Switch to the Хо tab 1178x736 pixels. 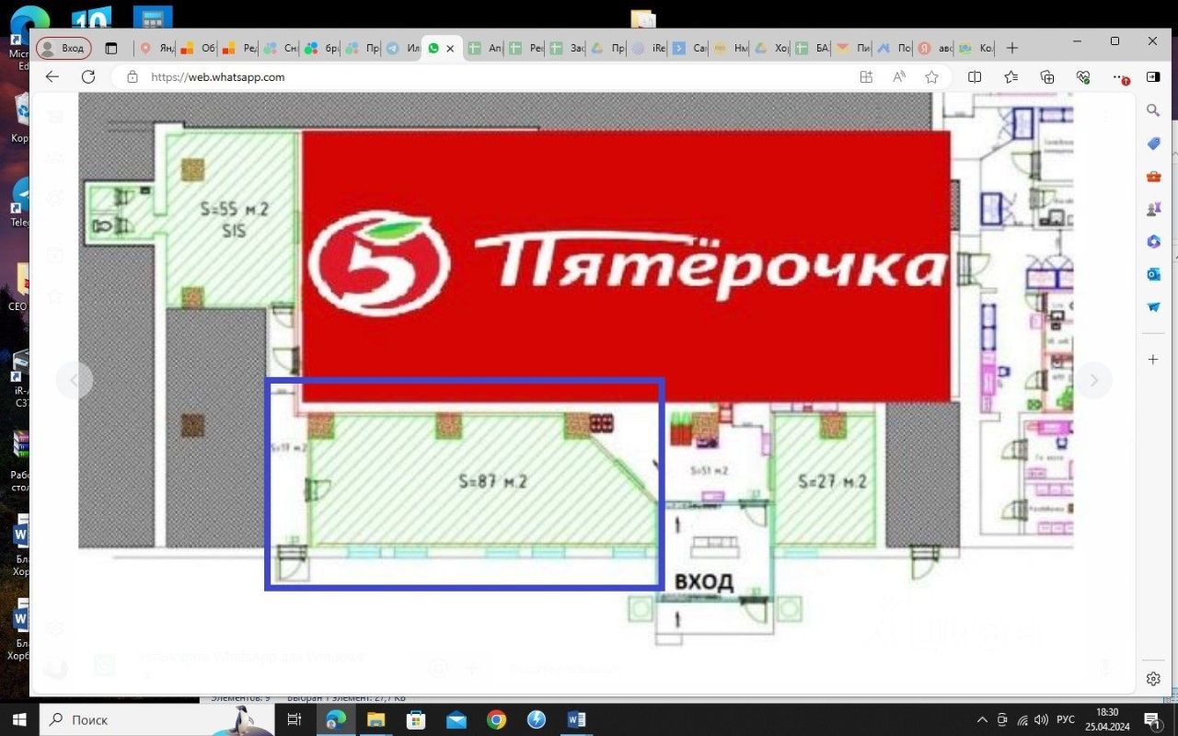(771, 48)
